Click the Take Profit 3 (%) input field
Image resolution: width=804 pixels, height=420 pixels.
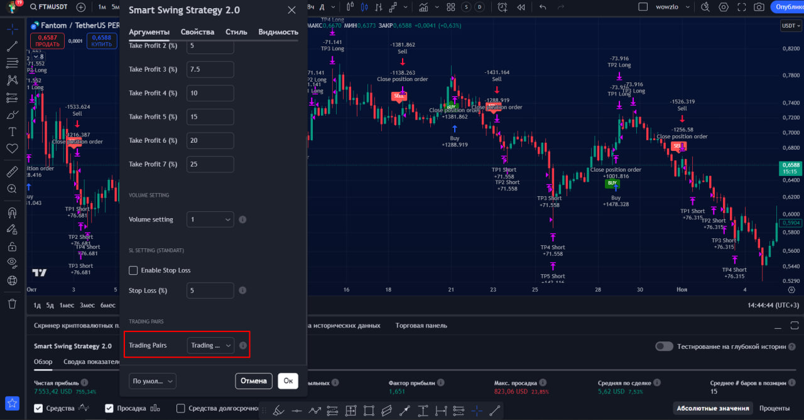[x=210, y=69]
